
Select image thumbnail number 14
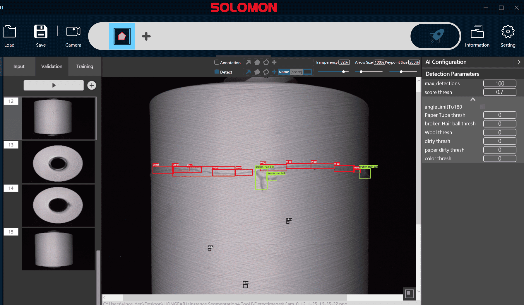(x=58, y=205)
